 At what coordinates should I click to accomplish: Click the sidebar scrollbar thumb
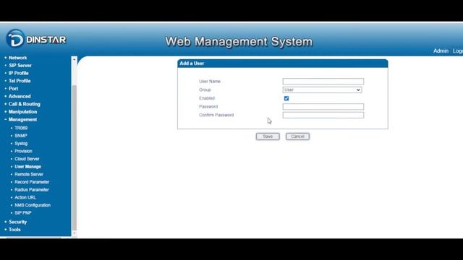74,157
